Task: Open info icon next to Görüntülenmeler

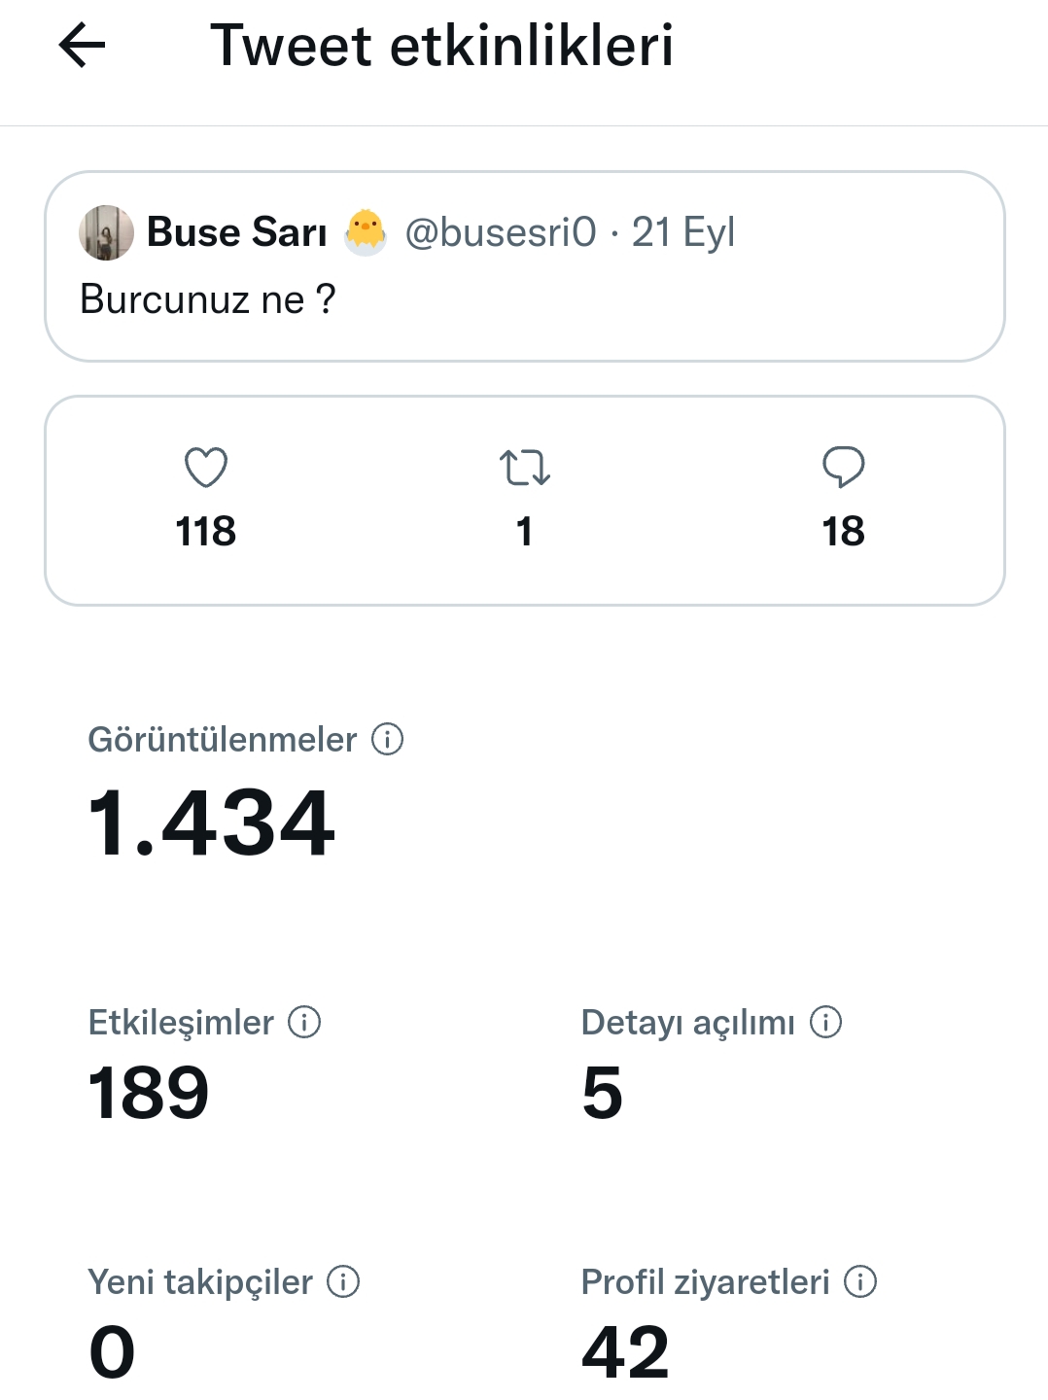Action: pyautogui.click(x=388, y=739)
